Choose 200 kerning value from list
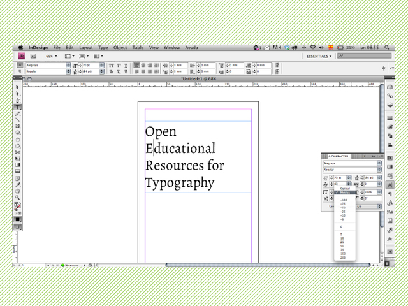 343,258
